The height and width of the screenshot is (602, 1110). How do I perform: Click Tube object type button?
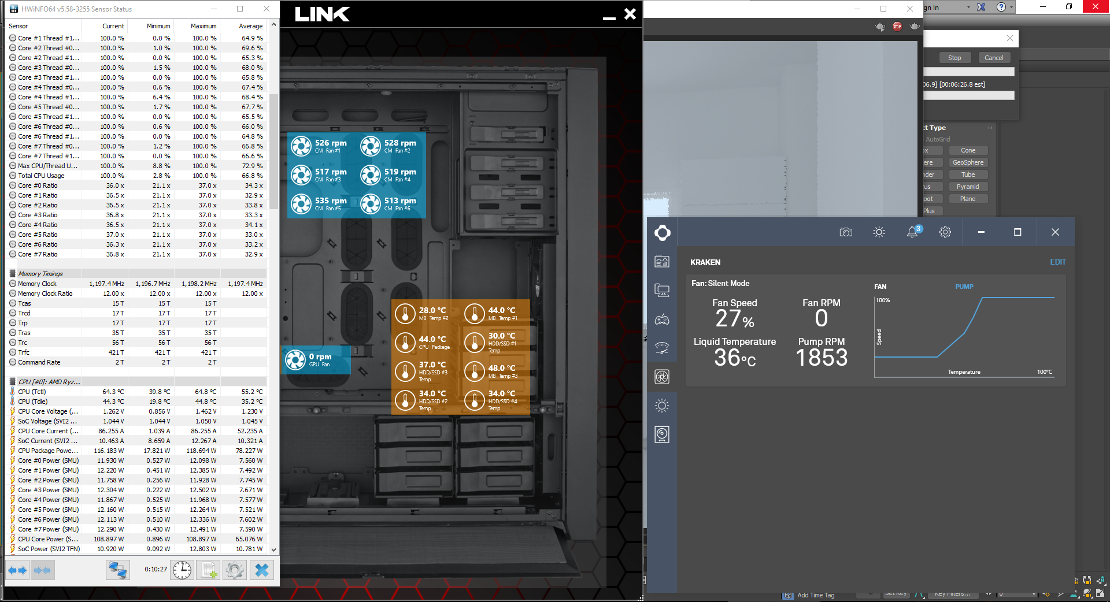click(x=968, y=174)
